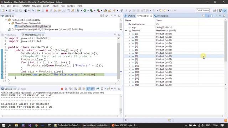Select the 'size() returned' variable row
This screenshot has width=228, height=128.
click(174, 24)
